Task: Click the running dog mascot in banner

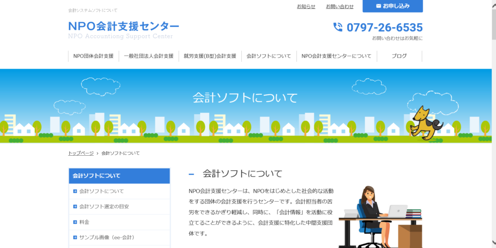Action: tap(426, 123)
